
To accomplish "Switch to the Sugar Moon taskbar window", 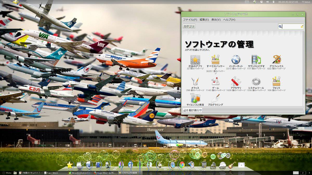I will point(56,173).
